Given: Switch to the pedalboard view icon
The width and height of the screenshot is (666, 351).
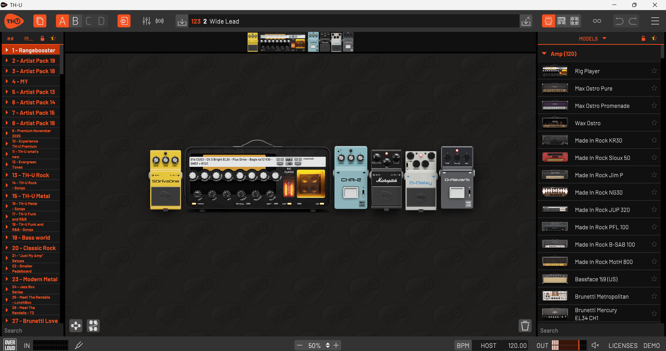Looking at the screenshot, I should pos(548,21).
